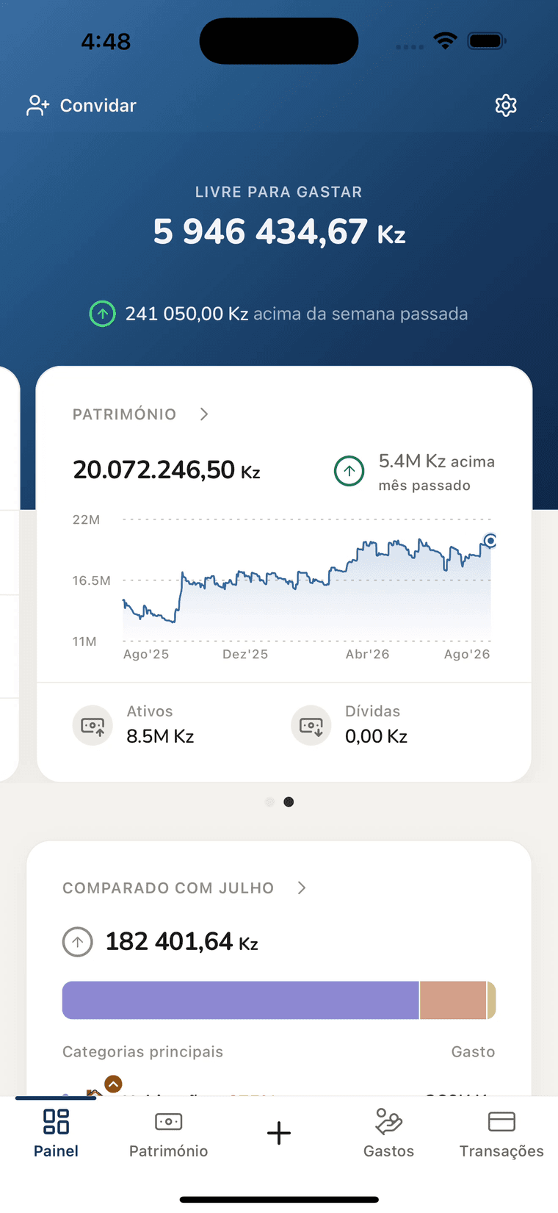Expand the Património card chevron

[x=204, y=414]
